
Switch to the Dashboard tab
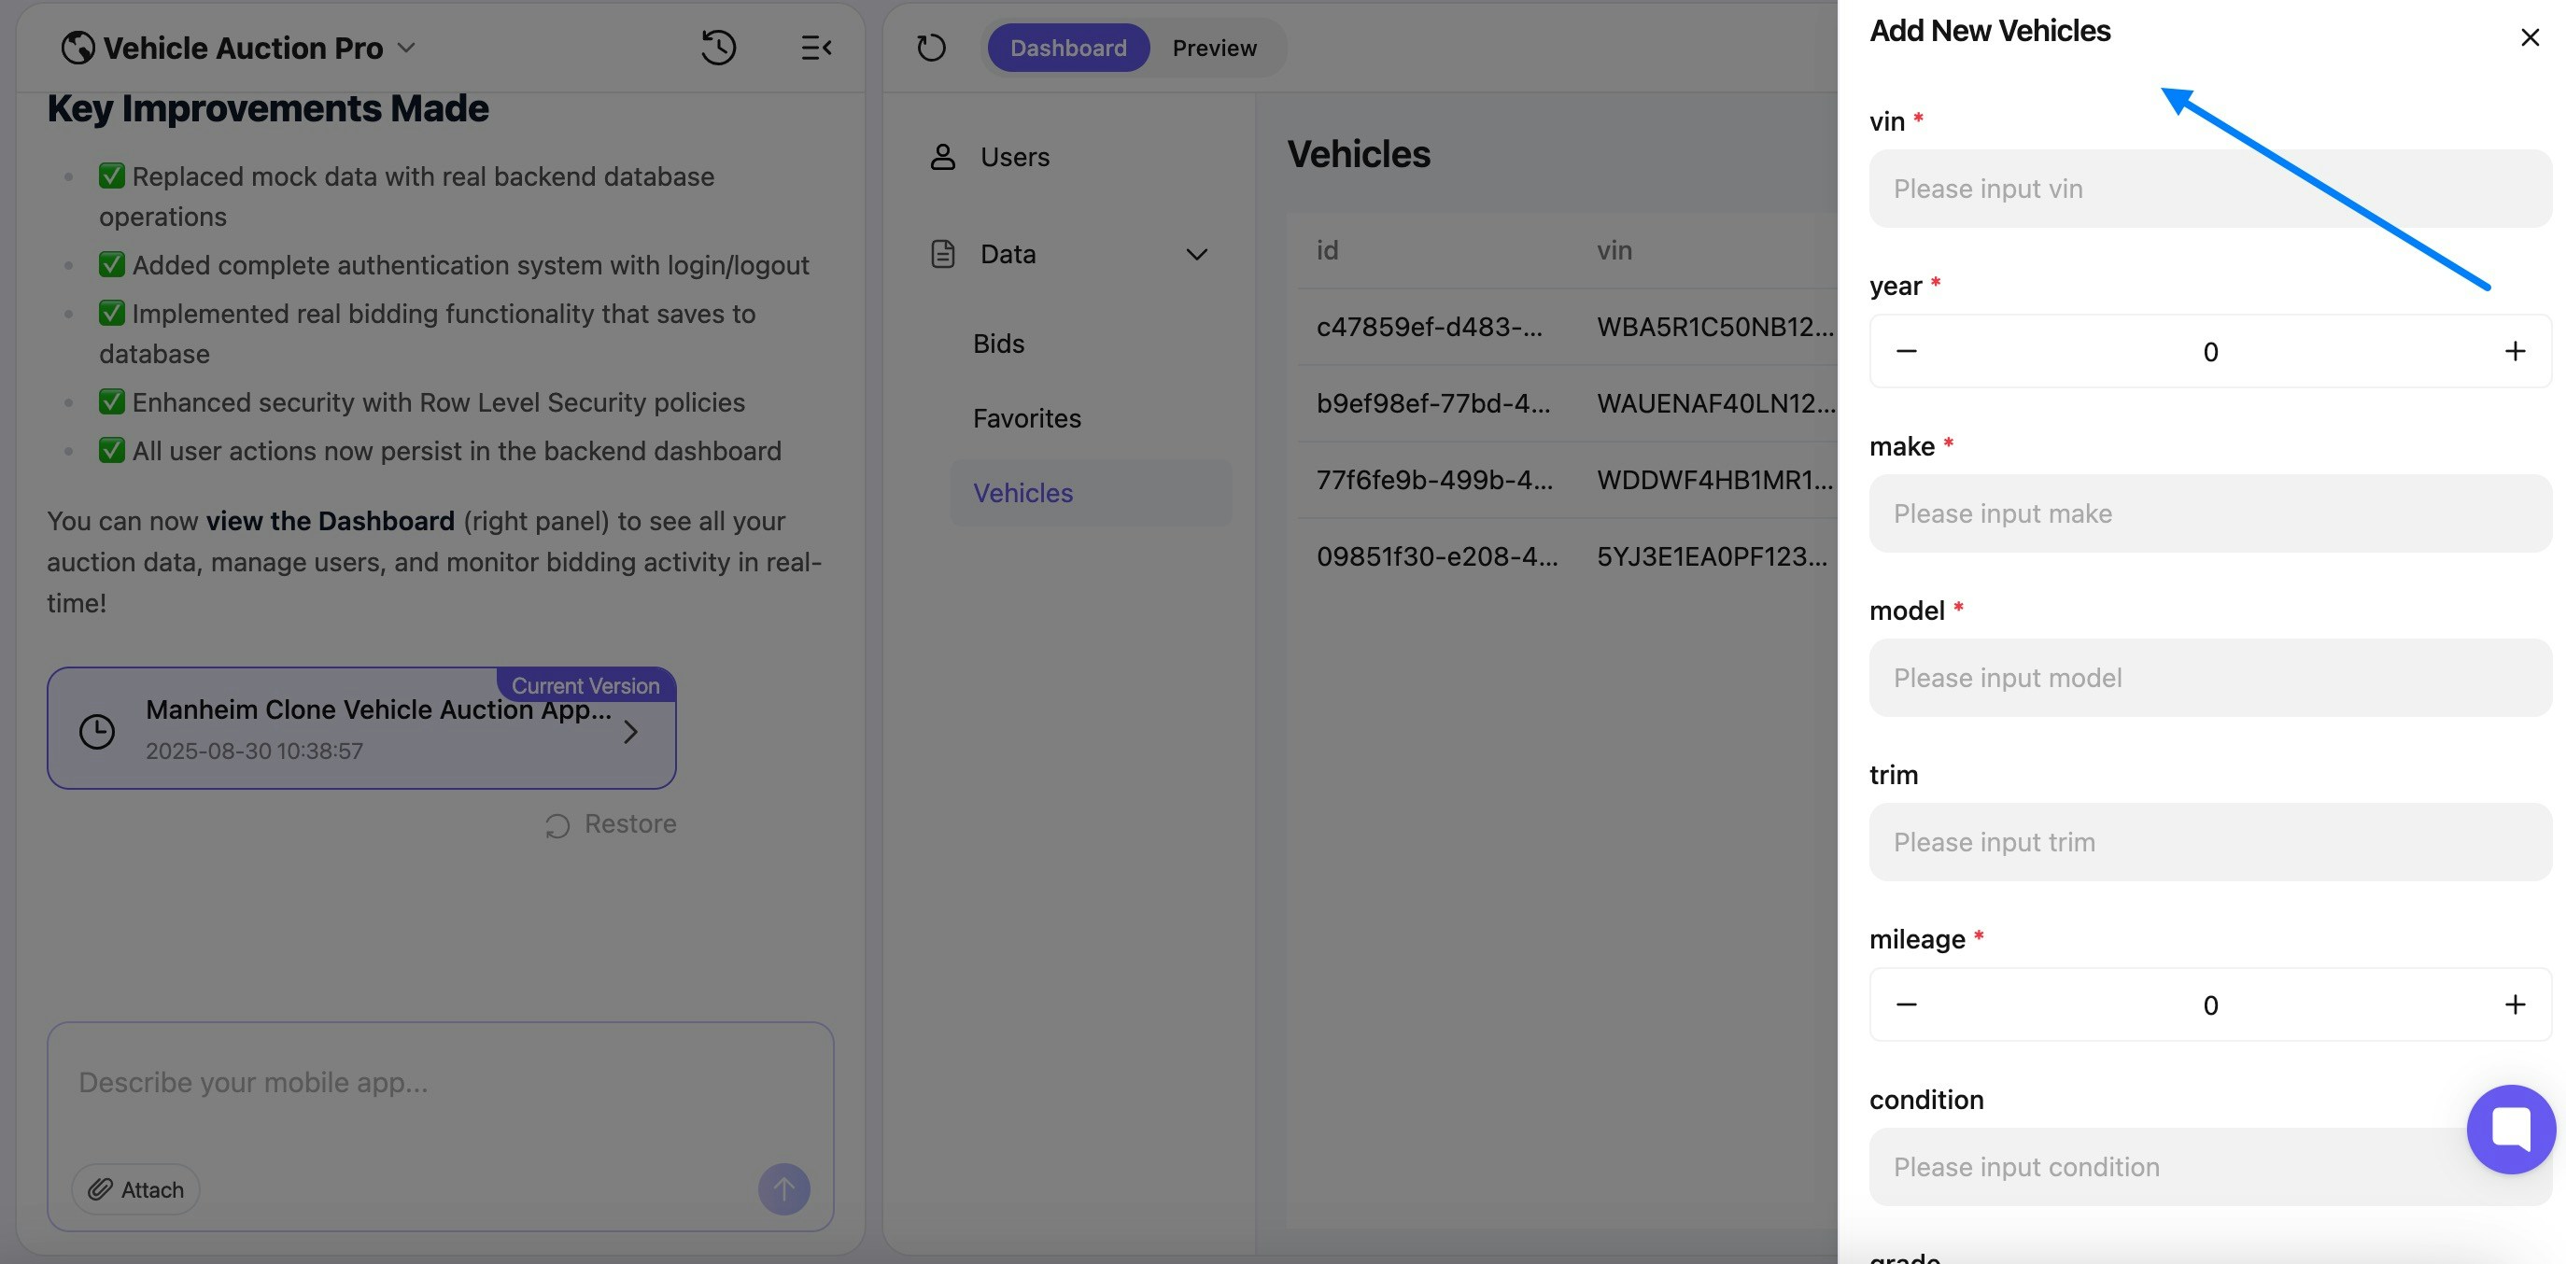[1067, 47]
